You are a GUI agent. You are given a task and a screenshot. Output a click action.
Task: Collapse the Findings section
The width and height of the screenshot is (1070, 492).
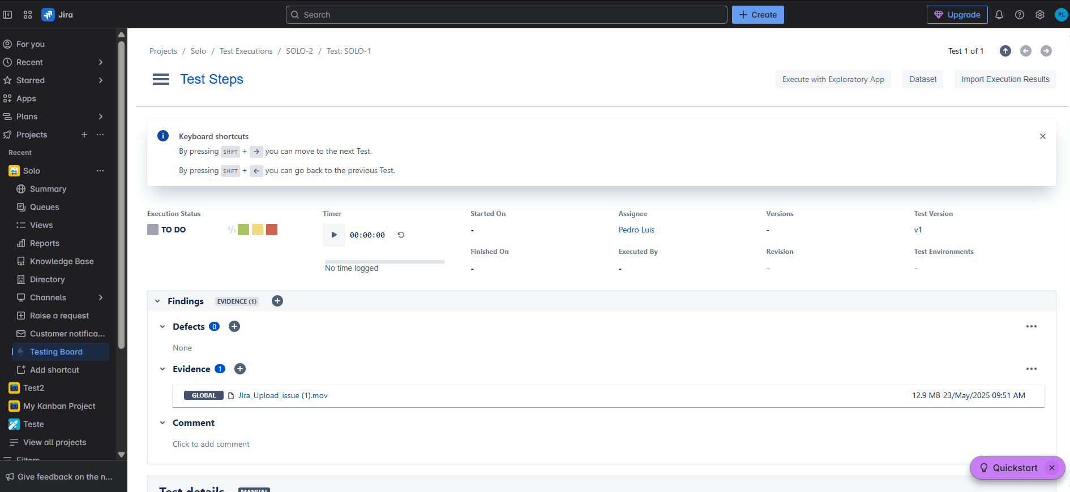click(157, 301)
